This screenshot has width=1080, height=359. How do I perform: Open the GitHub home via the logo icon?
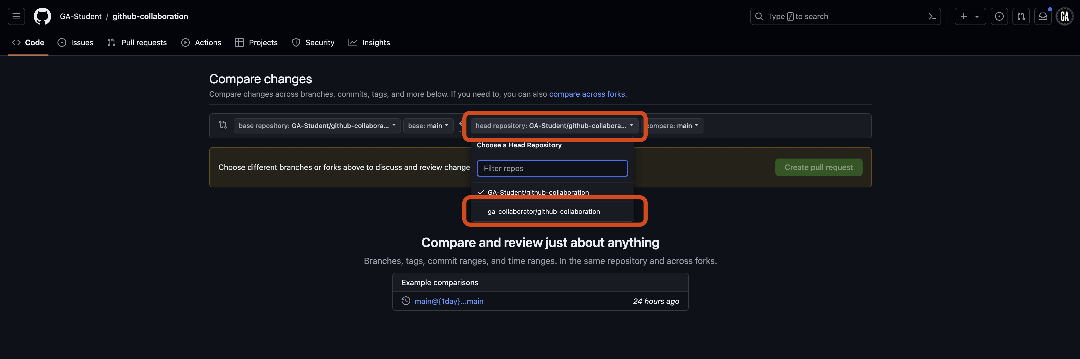click(x=42, y=16)
